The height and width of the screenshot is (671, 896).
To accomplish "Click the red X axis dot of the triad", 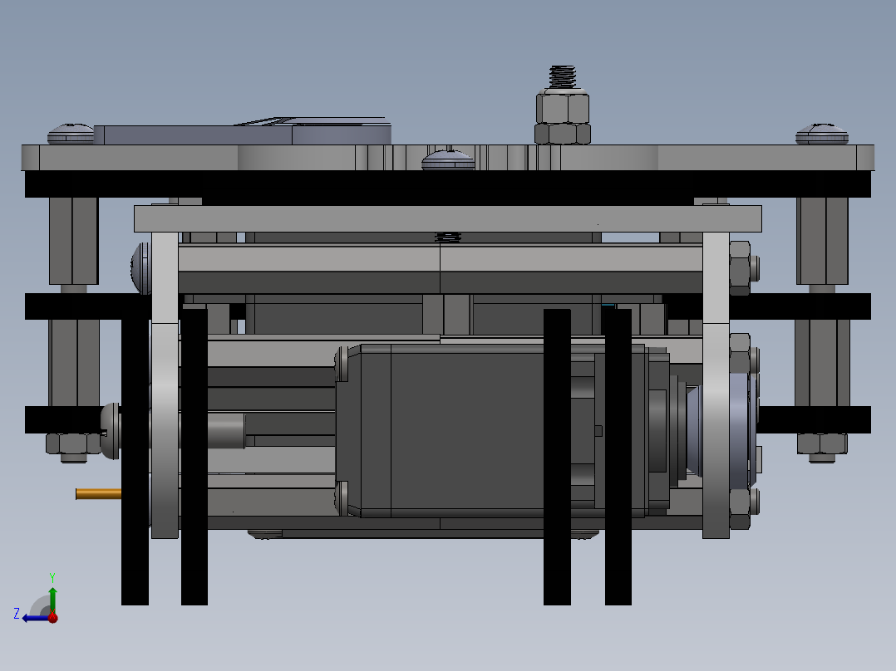I will (x=53, y=618).
